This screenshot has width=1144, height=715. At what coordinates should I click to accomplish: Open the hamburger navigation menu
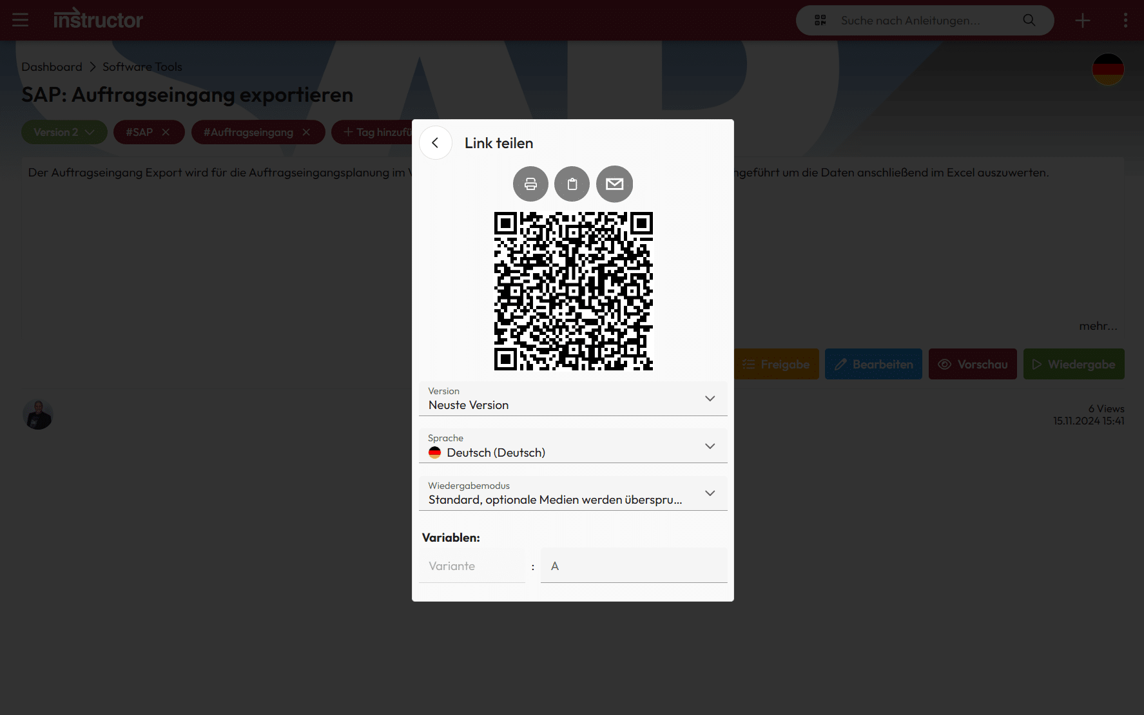[x=20, y=20]
